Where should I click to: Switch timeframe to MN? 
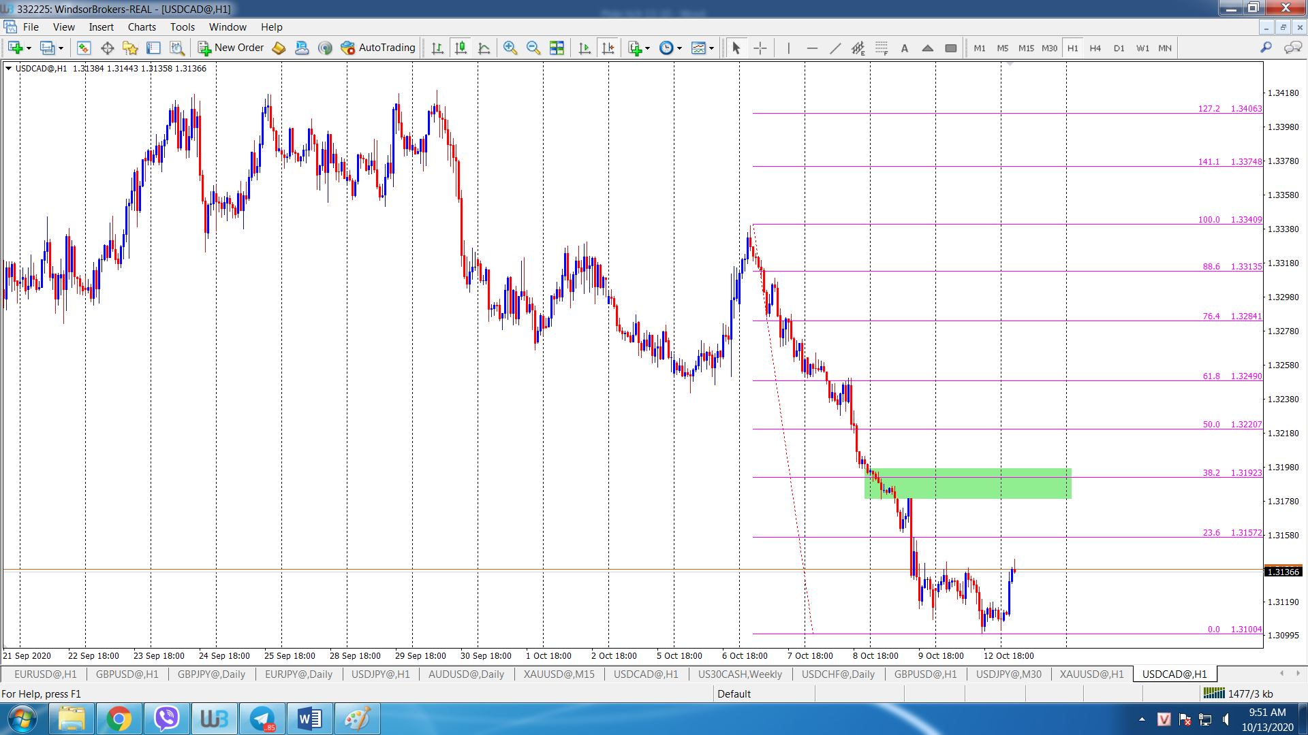[x=1165, y=48]
